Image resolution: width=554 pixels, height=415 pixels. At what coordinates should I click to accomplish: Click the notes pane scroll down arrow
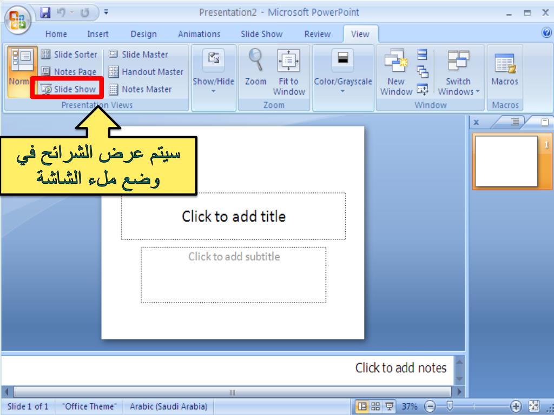coord(459,379)
